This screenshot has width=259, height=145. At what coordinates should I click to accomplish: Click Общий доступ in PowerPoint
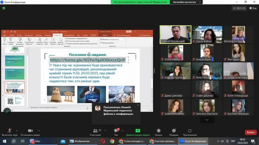pyautogui.click(x=145, y=35)
